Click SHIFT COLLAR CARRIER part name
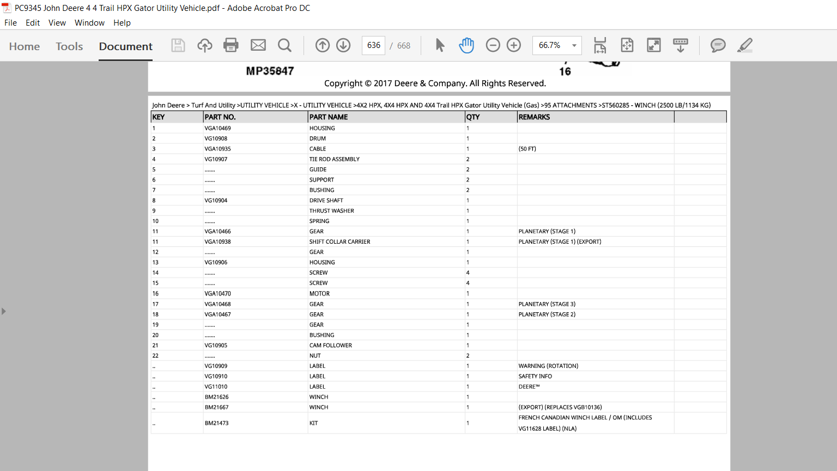The width and height of the screenshot is (837, 471). point(340,241)
